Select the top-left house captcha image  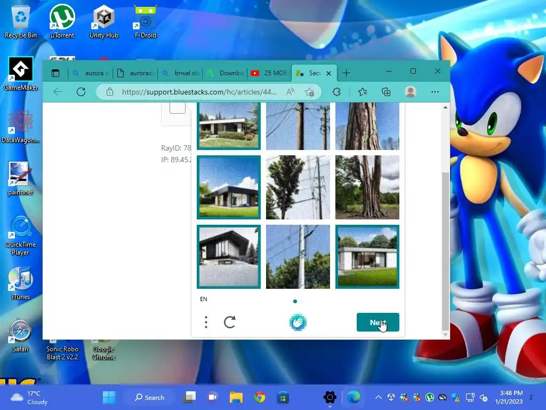229,126
